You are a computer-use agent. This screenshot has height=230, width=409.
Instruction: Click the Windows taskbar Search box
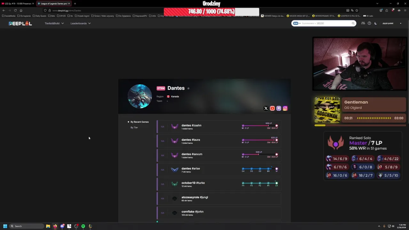click(x=26, y=226)
